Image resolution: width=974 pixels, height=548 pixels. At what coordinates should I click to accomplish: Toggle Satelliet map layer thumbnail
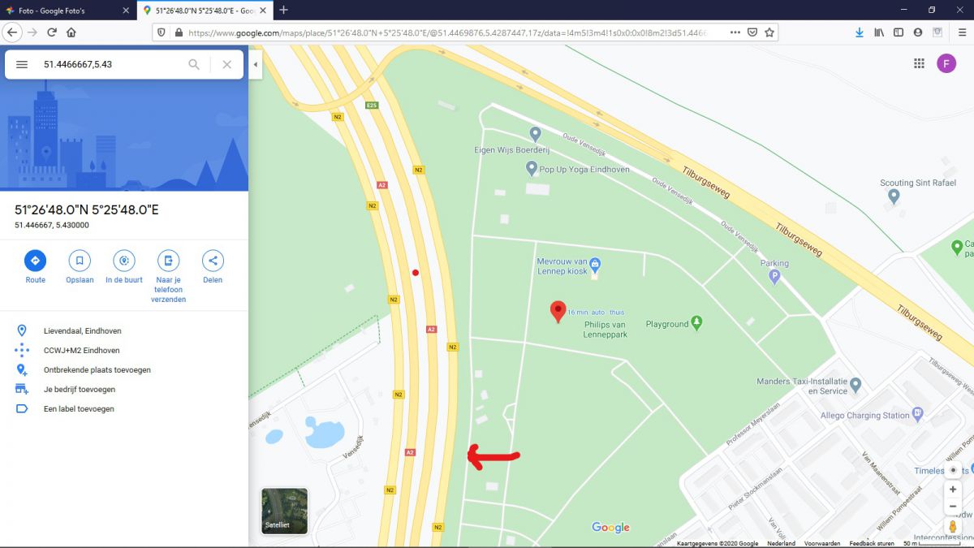pos(284,511)
